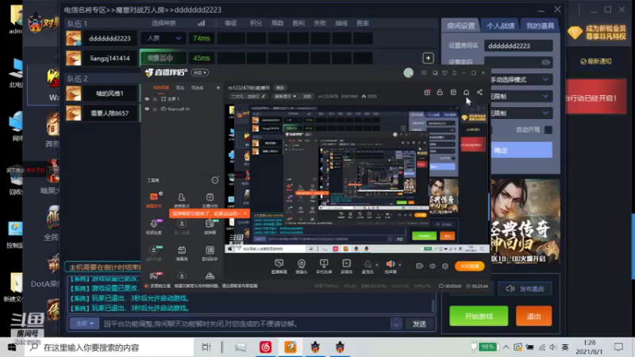Add the 摄像头 camera source
This screenshot has width=635, height=357.
(302, 267)
